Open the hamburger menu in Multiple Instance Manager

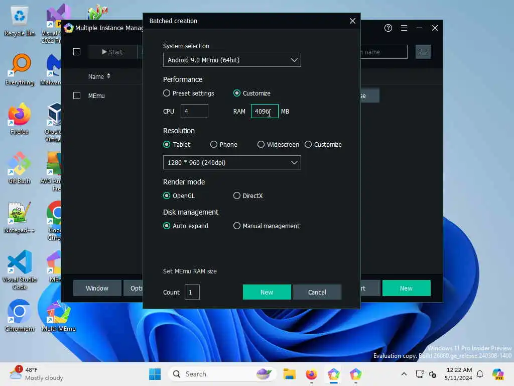(x=404, y=28)
